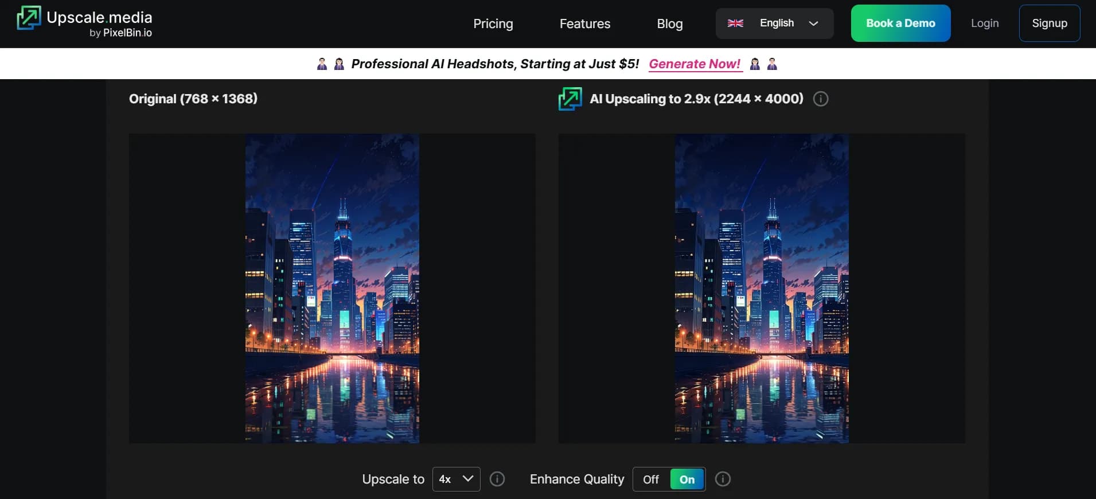Visit the Blog from navigation
The height and width of the screenshot is (499, 1096).
[669, 24]
